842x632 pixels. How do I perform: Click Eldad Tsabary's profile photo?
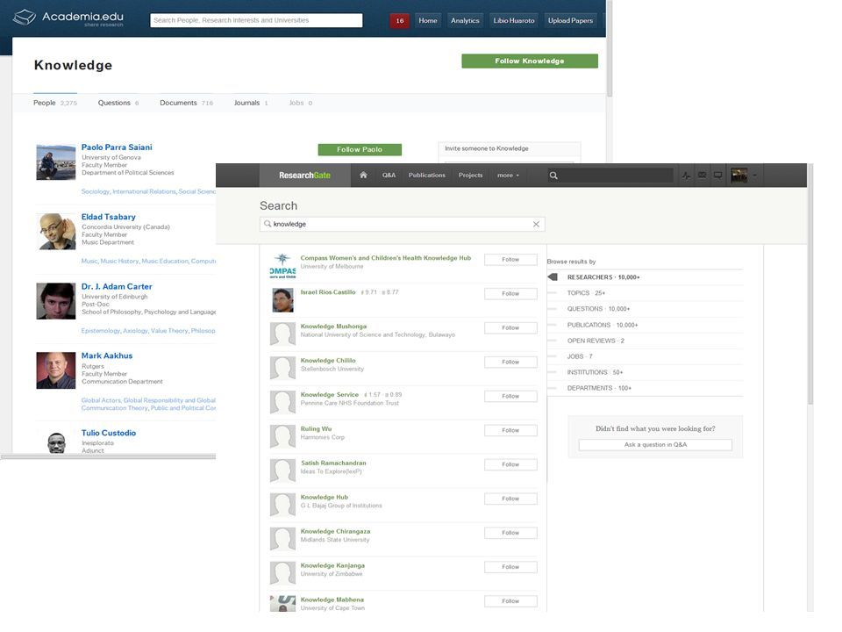(56, 232)
